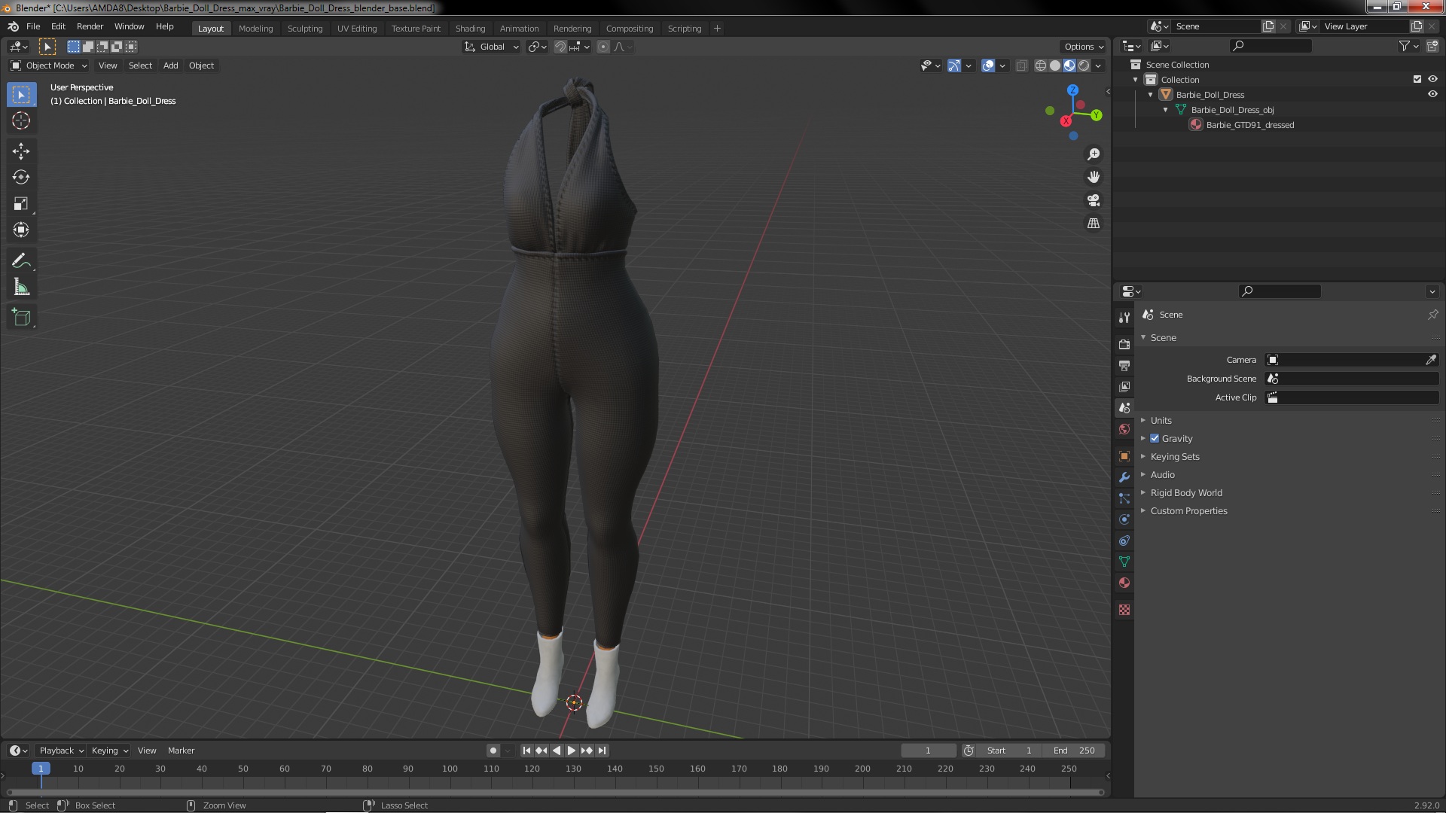This screenshot has height=813, width=1446.
Task: Exclude Collection from view layer checkbox
Action: (x=1417, y=80)
